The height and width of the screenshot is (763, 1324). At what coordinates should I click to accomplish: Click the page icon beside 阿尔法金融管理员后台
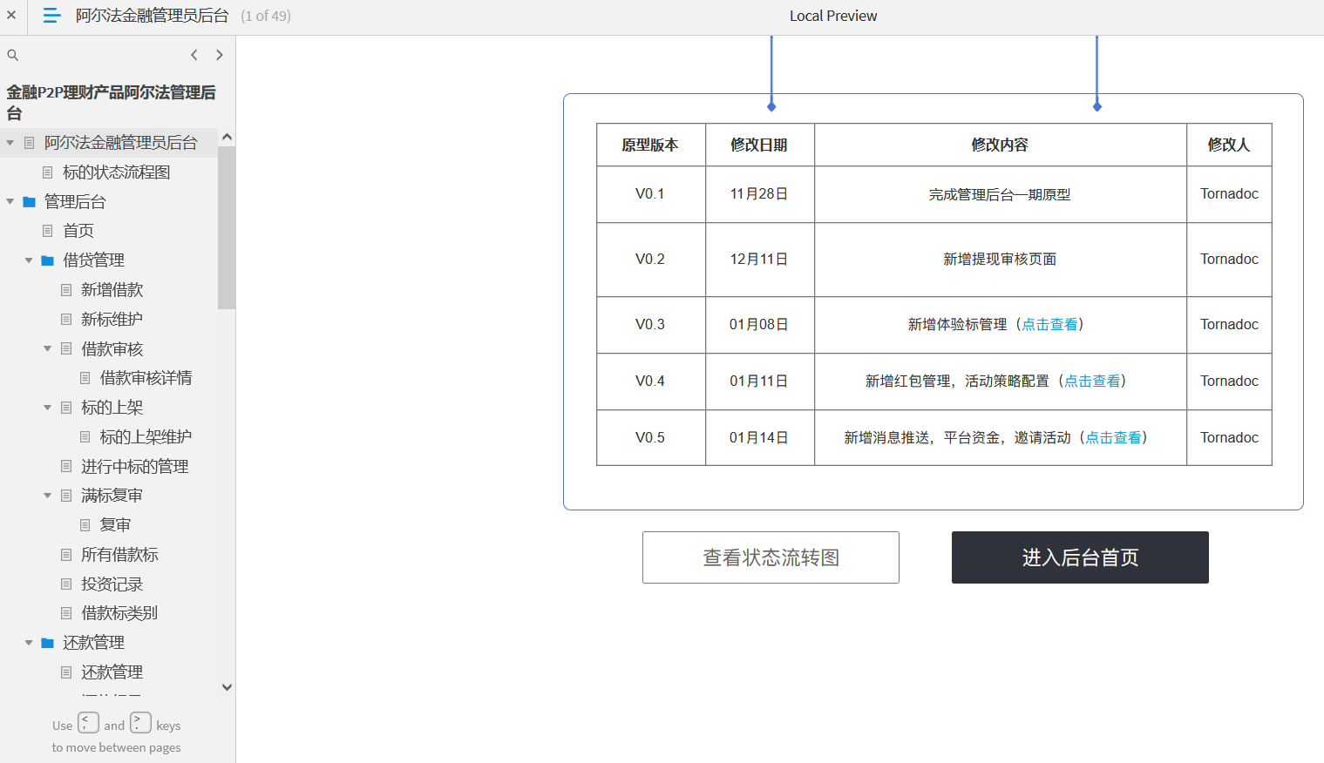(x=30, y=143)
